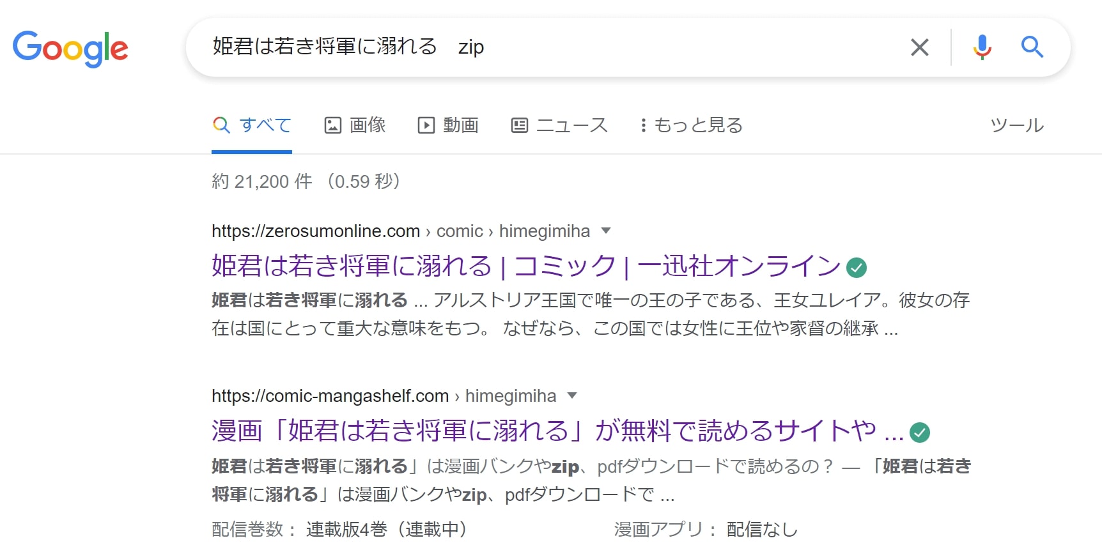The height and width of the screenshot is (552, 1102).
Task: Expand dropdown arrow next to comic-mangashelf URL
Action: tap(572, 395)
